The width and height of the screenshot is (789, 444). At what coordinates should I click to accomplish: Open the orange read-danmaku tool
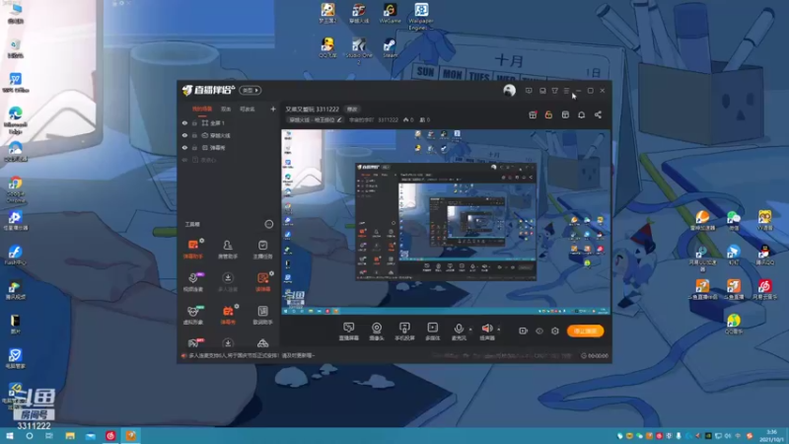click(262, 281)
